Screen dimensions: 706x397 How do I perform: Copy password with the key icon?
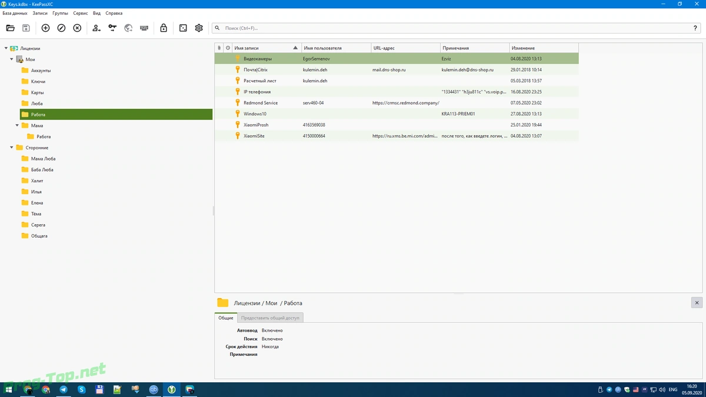click(x=112, y=28)
